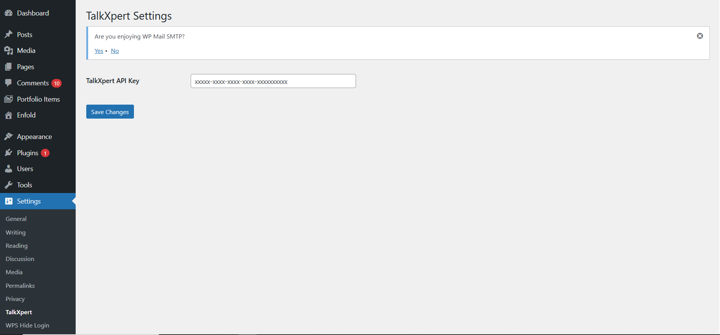
Task: Go to Permalinks settings submenu
Action: point(20,286)
